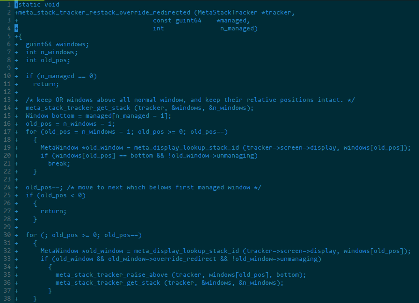Click 'meta_display_lookup_stack_id' on line 19
The image size is (419, 303).
[x=186, y=148]
